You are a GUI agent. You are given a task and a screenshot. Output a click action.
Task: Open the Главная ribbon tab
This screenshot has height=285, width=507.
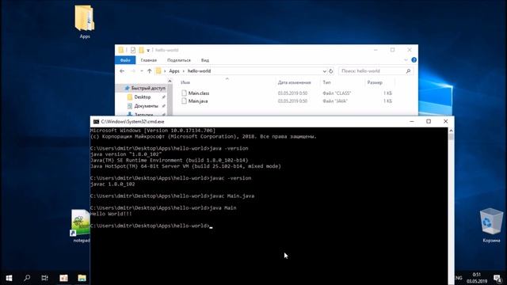coord(149,60)
